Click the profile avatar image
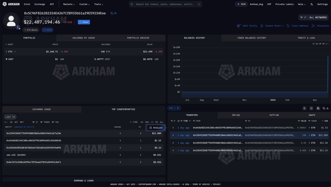Image resolution: width=331 pixels, height=187 pixels. click(x=11, y=21)
